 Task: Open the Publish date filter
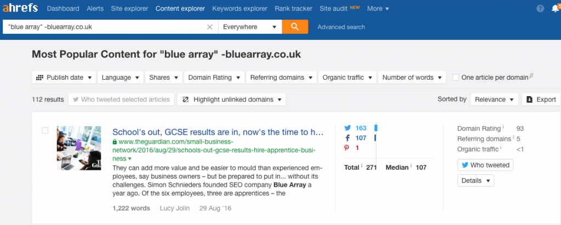click(64, 78)
